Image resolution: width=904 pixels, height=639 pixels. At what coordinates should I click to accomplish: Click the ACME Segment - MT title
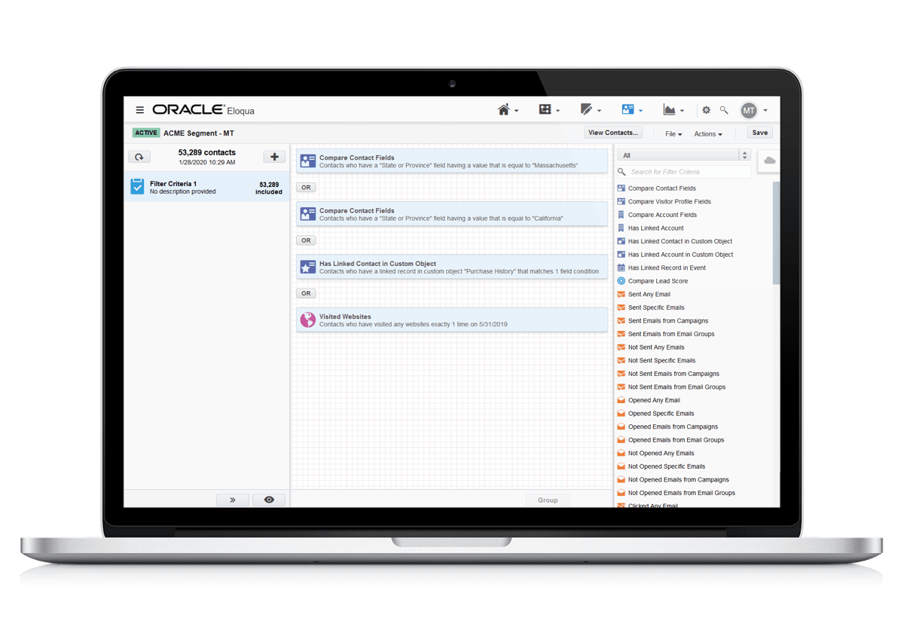198,133
